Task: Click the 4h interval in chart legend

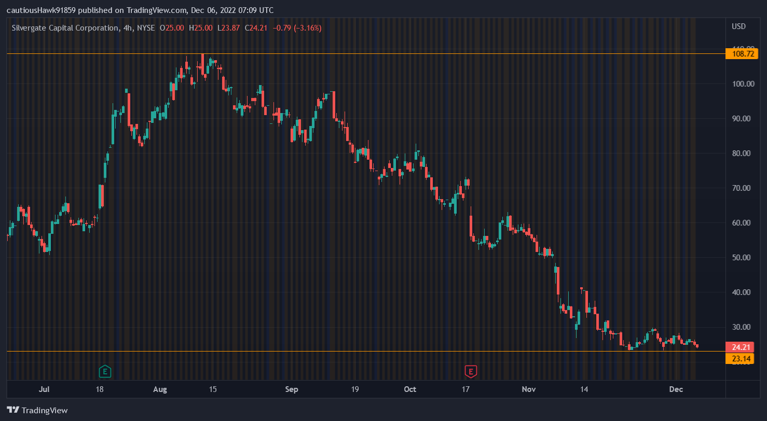Action: tap(127, 28)
